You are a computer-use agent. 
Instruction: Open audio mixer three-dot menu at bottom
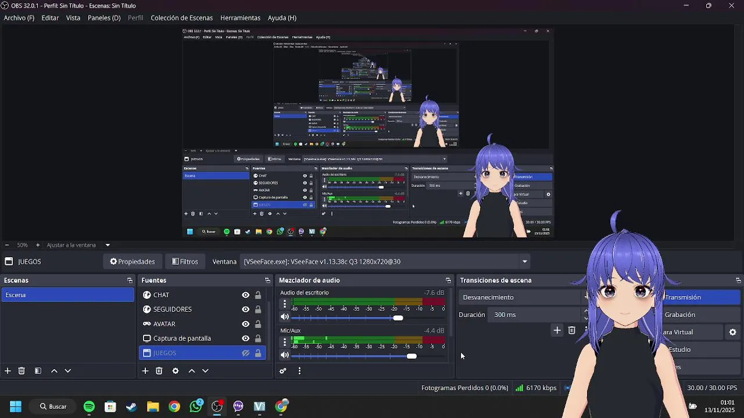tap(299, 370)
